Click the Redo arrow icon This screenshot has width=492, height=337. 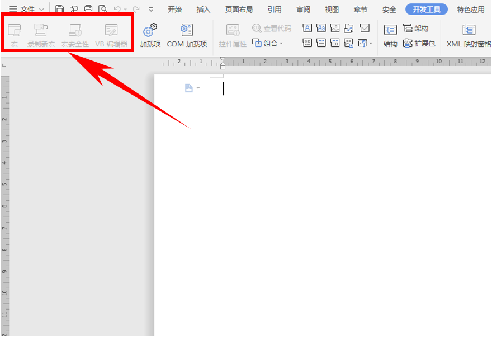[136, 10]
